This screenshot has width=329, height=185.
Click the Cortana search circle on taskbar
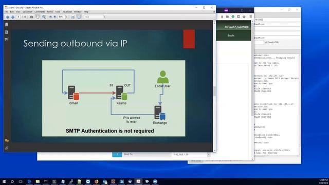click(12, 181)
